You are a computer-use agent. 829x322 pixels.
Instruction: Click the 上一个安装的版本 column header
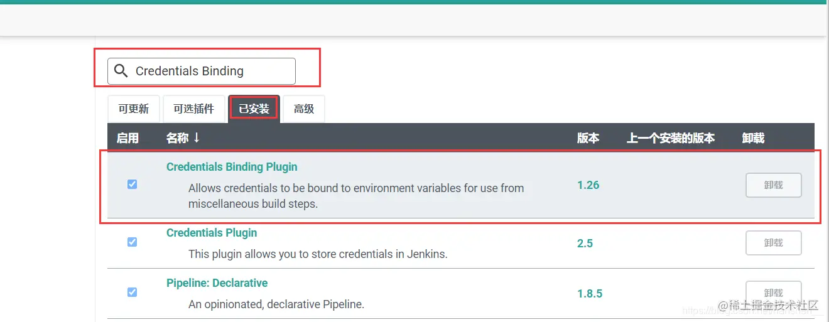tap(671, 138)
